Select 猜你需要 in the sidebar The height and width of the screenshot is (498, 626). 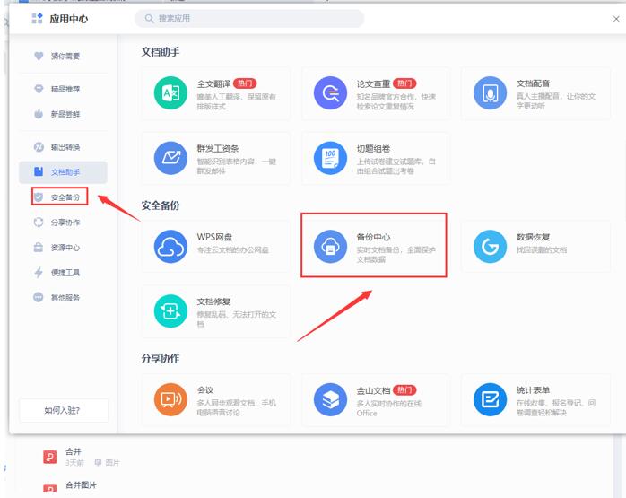(x=63, y=56)
